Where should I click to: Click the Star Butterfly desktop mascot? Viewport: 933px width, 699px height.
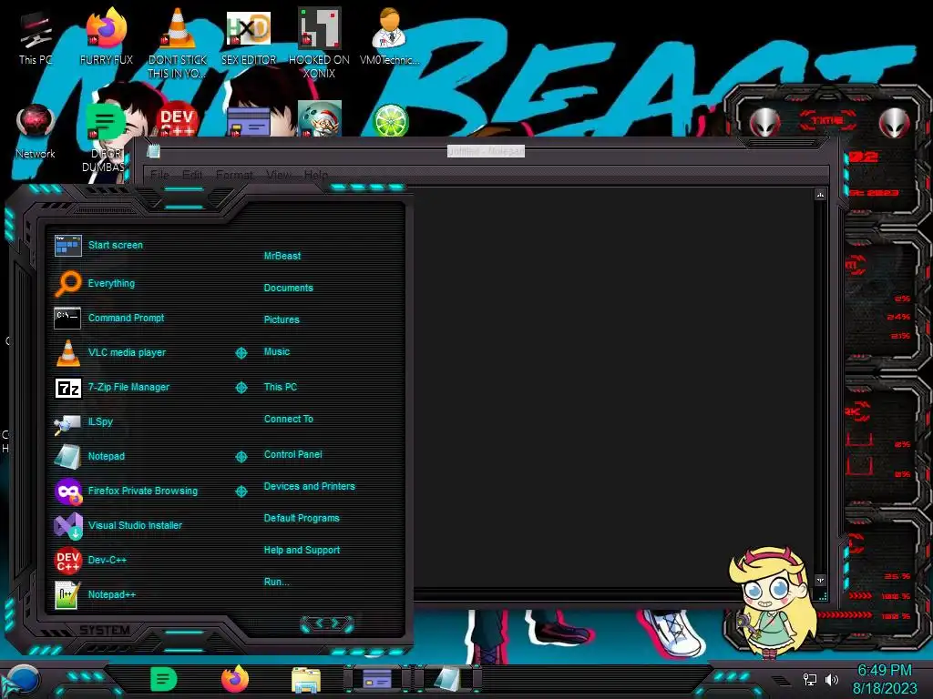point(771,602)
